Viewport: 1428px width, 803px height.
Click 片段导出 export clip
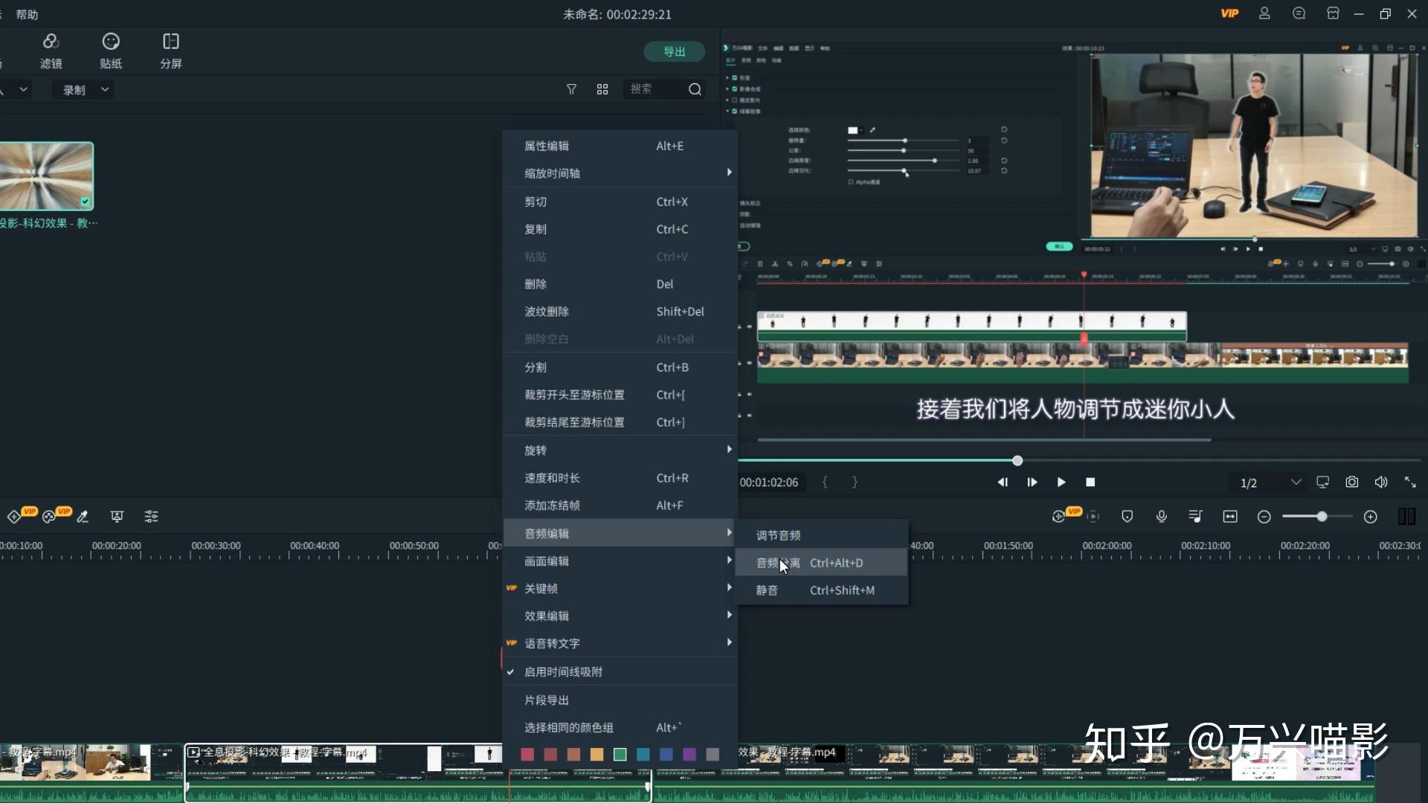pos(620,700)
